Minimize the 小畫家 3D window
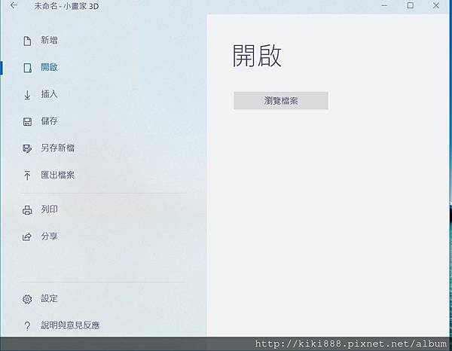The image size is (452, 351). point(384,5)
